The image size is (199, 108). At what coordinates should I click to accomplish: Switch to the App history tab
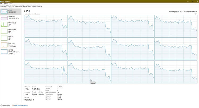click(19, 6)
